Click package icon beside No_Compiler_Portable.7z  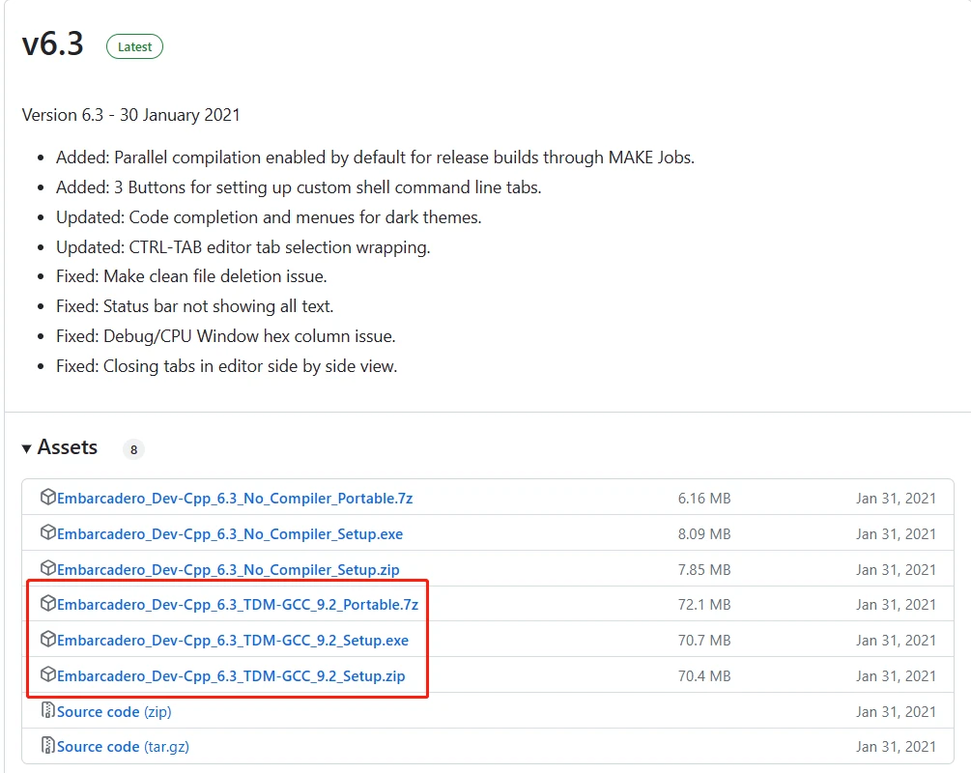coord(47,497)
